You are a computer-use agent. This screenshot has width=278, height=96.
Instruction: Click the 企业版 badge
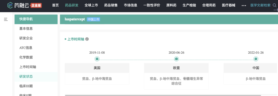36,5
